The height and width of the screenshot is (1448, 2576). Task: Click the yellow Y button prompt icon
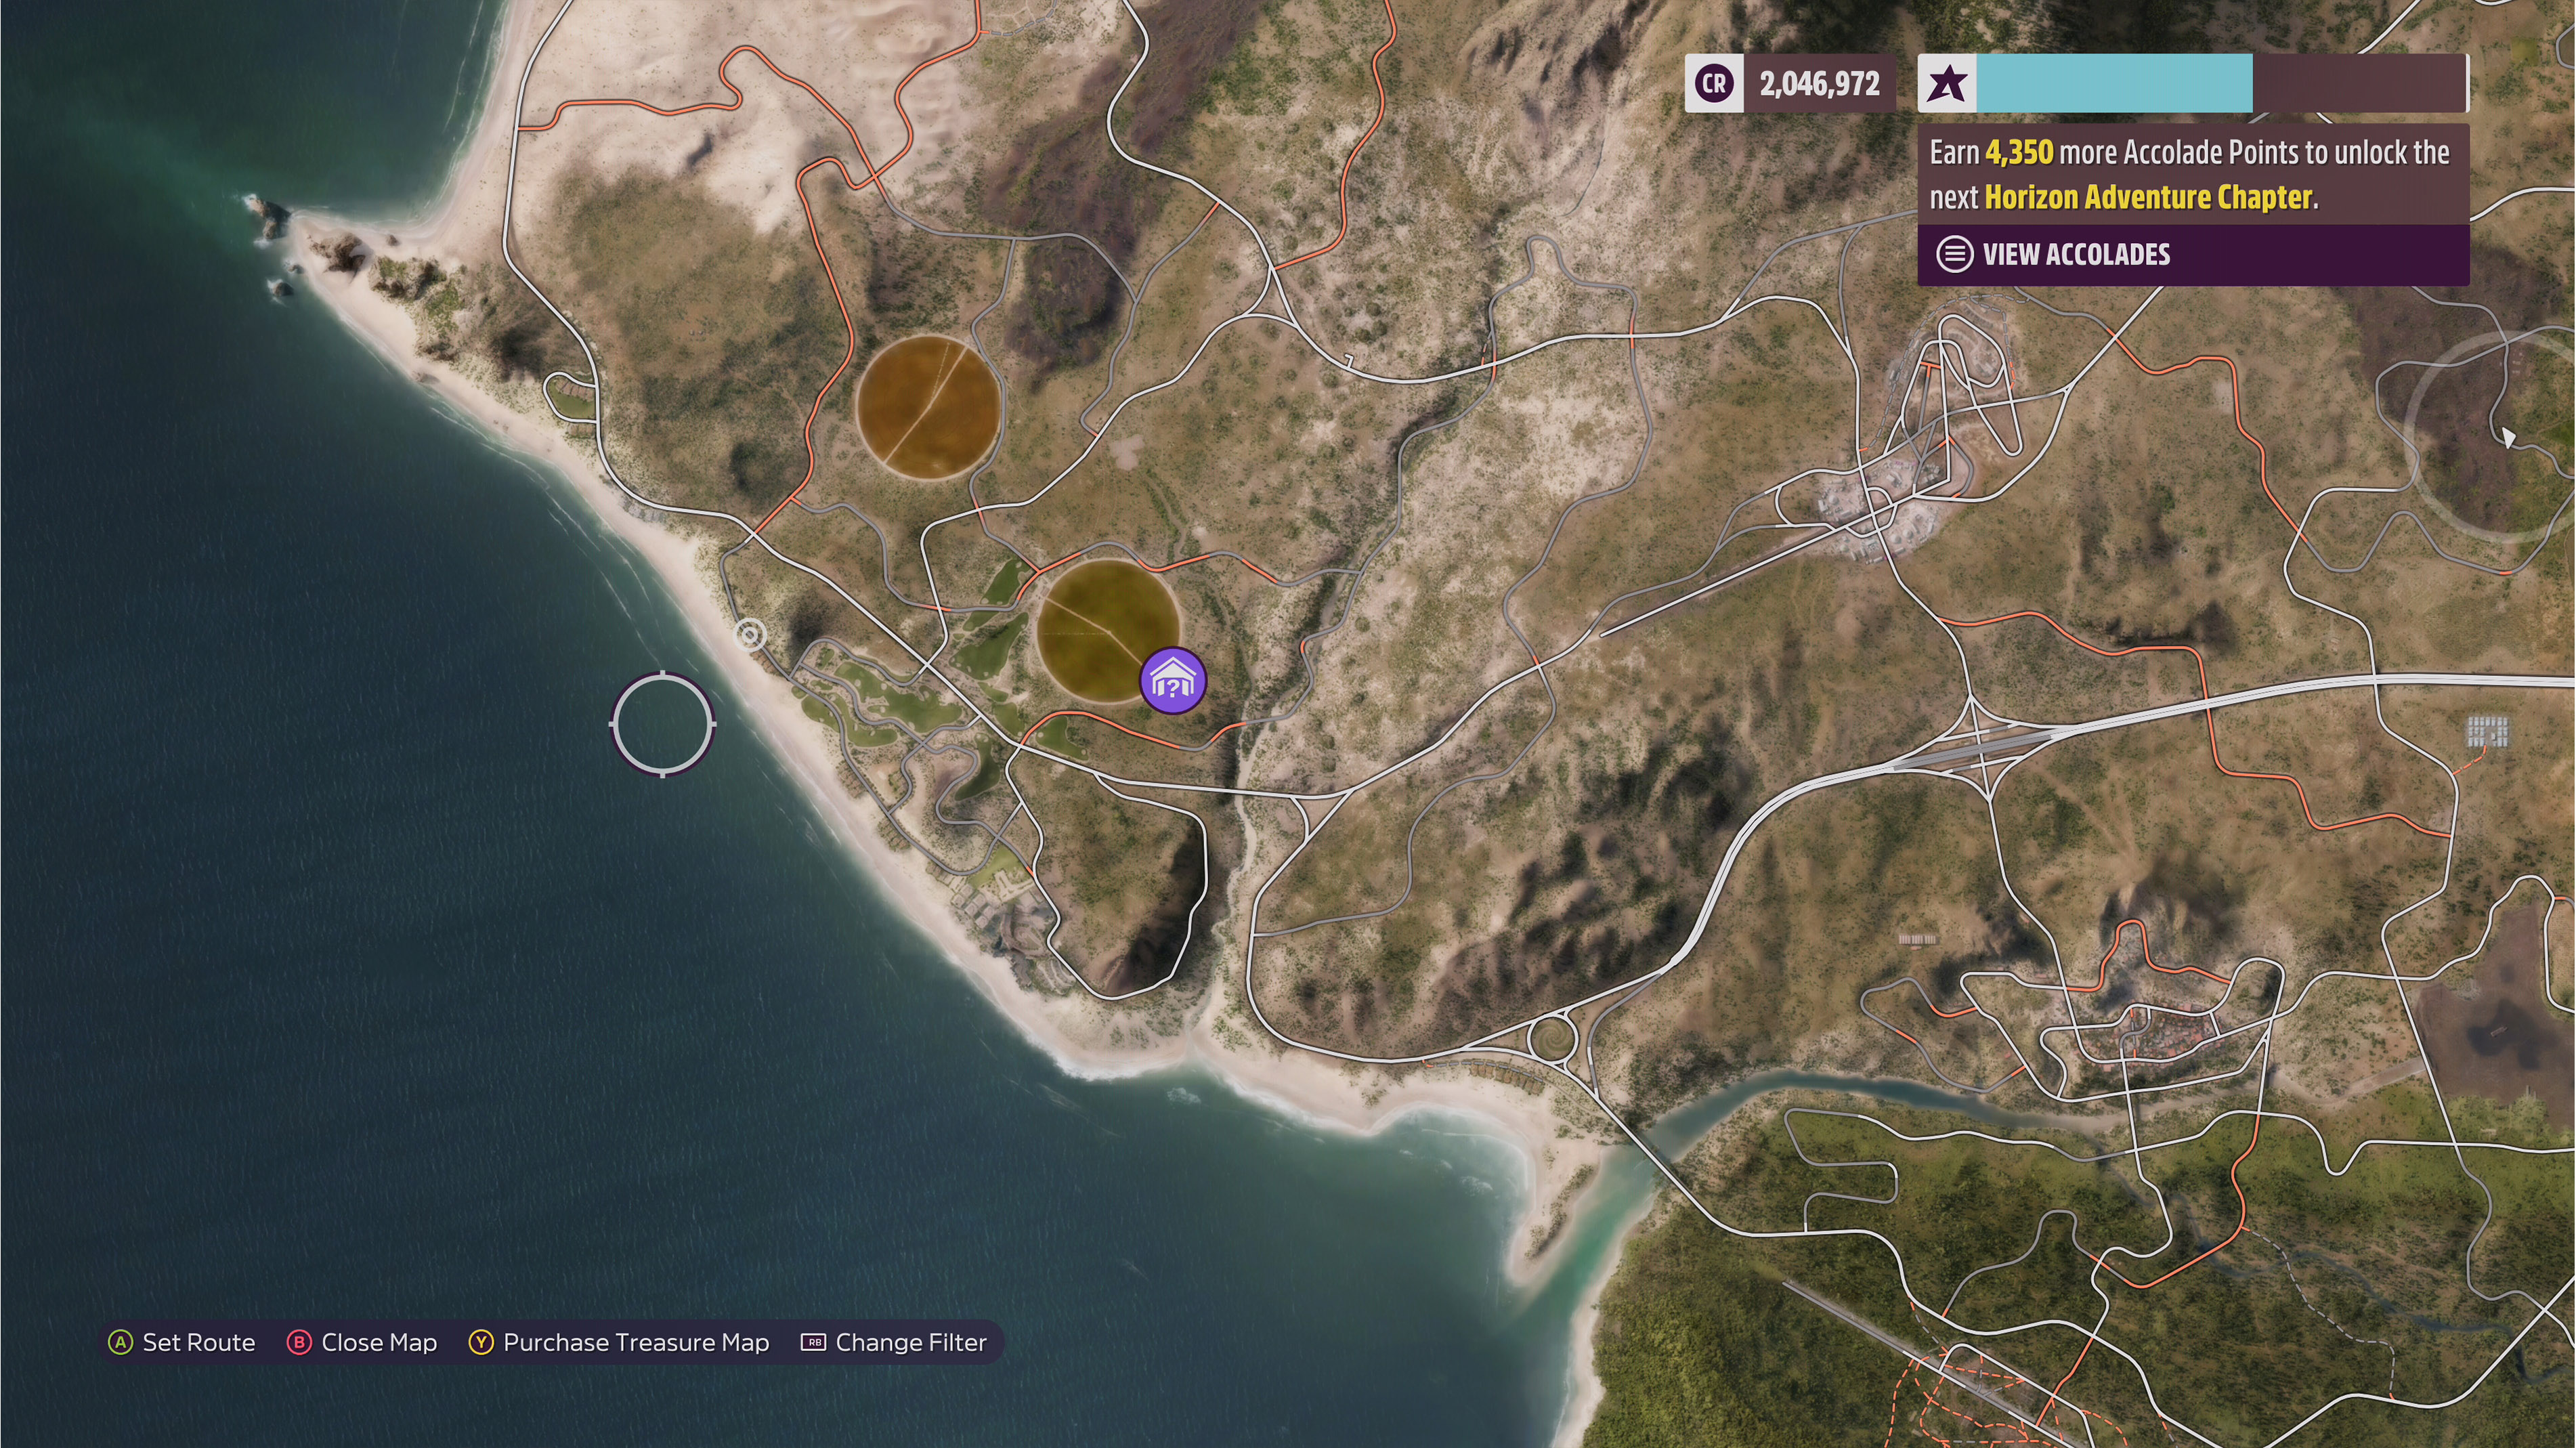click(481, 1342)
